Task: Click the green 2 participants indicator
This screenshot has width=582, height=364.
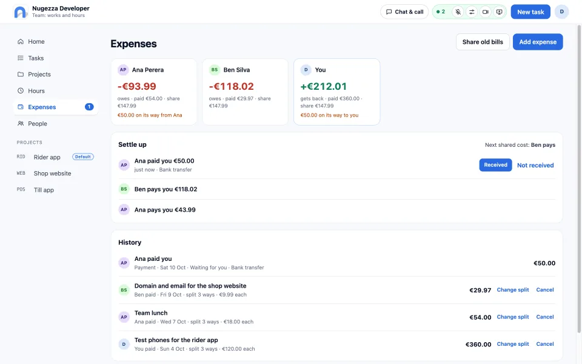Action: click(x=441, y=12)
